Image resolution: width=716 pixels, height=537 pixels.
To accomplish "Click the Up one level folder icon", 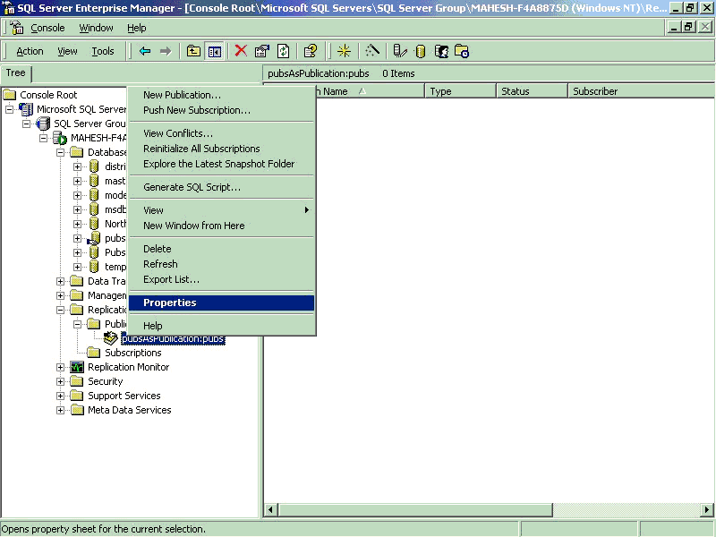I will (x=193, y=51).
